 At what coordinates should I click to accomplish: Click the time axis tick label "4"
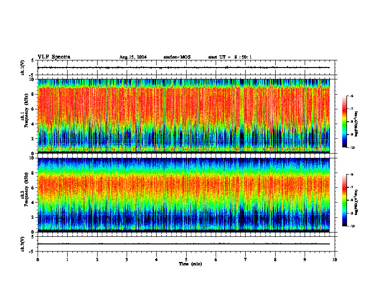tap(157, 260)
